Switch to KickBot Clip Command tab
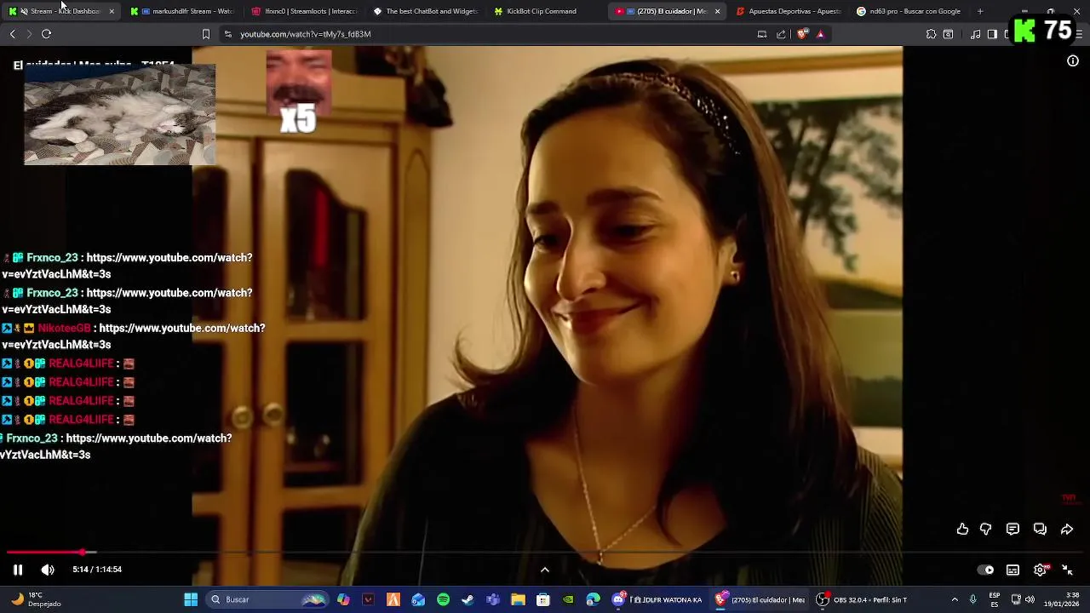 pos(547,11)
